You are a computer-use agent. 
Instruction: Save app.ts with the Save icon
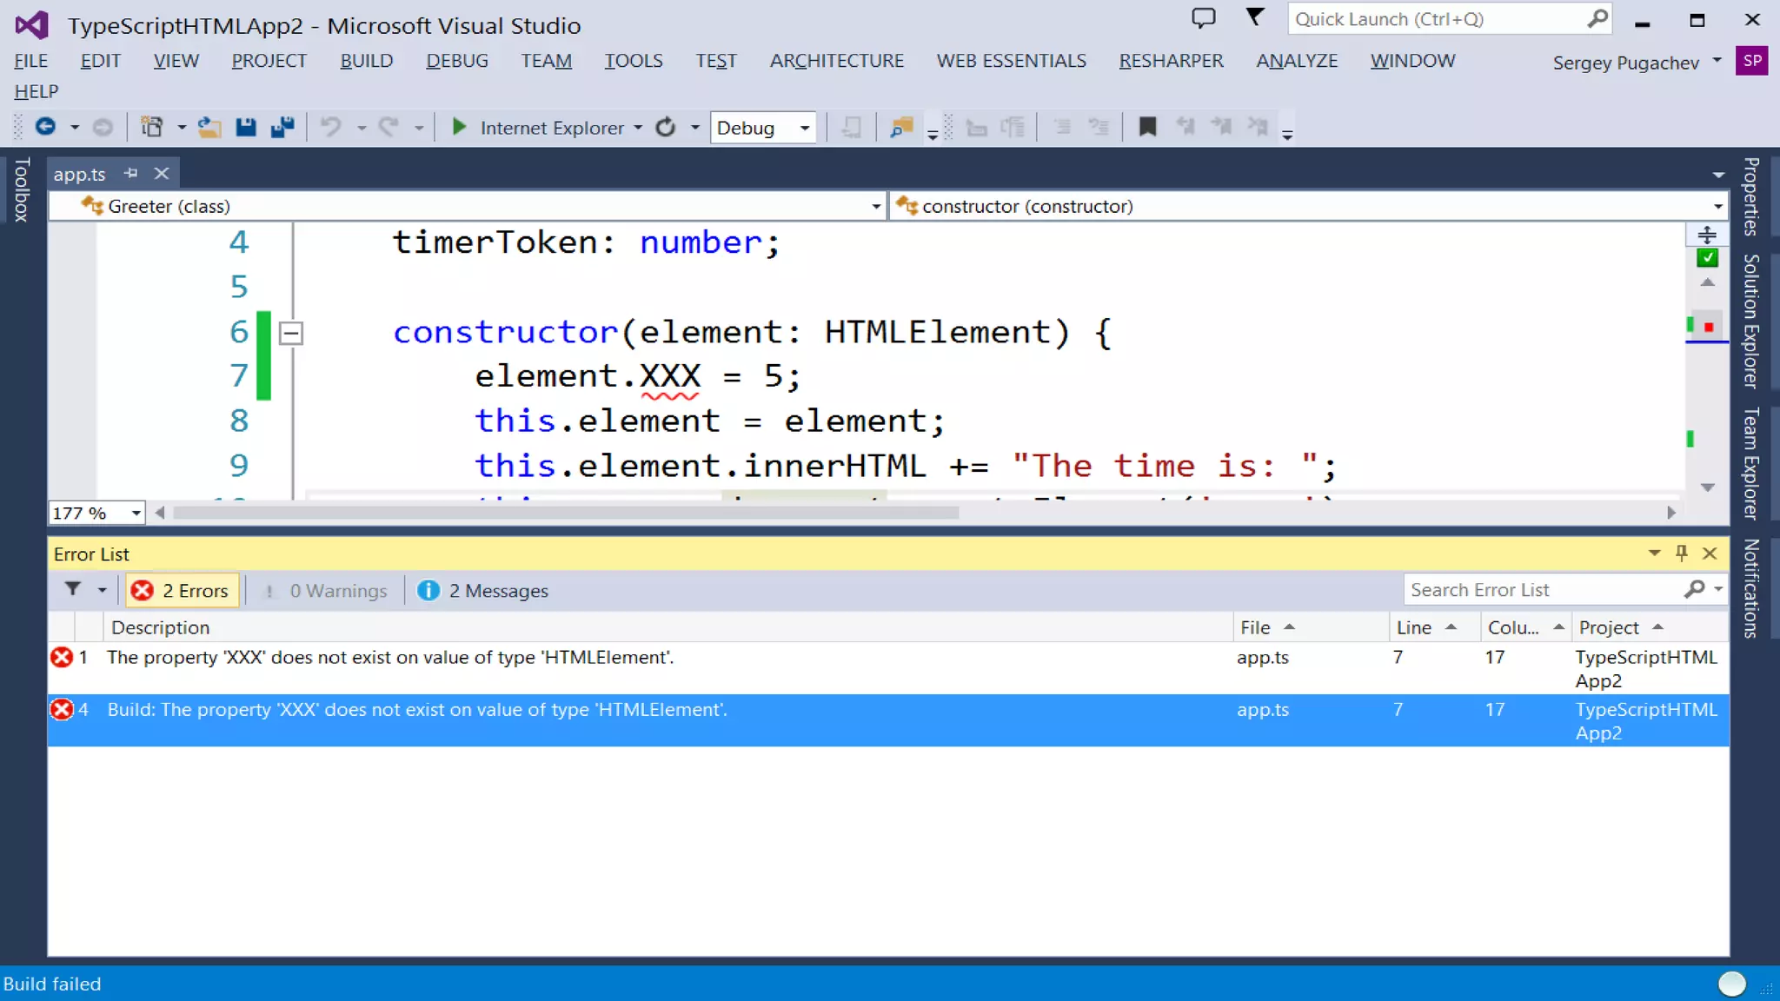click(x=246, y=128)
